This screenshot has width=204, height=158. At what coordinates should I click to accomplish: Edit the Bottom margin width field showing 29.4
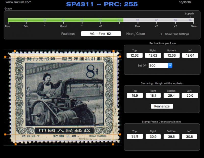click(x=171, y=95)
